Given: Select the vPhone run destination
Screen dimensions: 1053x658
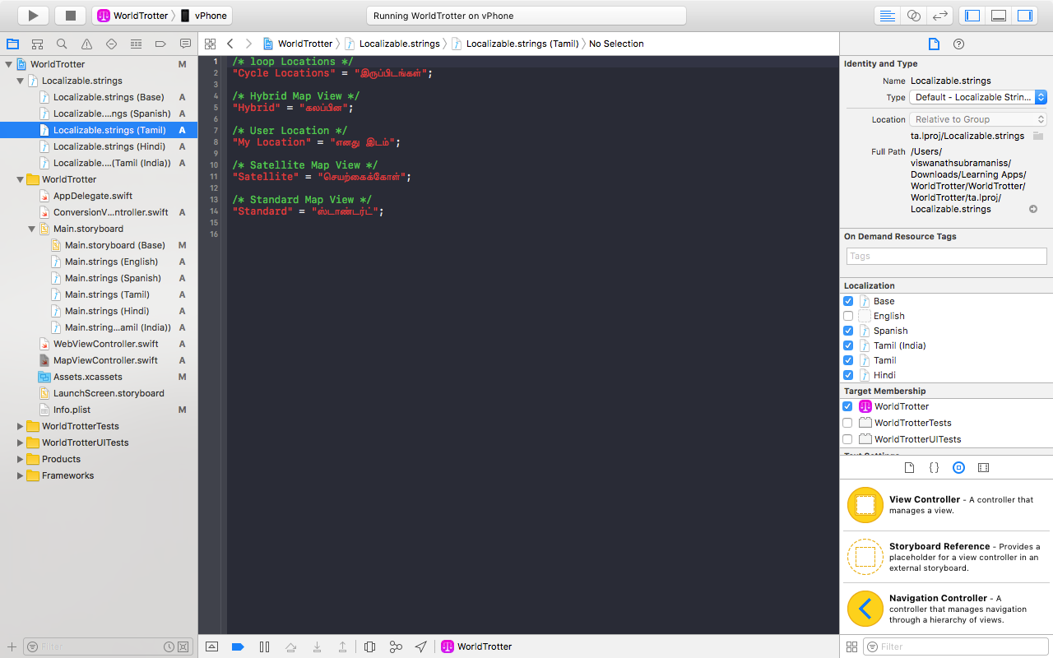Looking at the screenshot, I should [203, 16].
